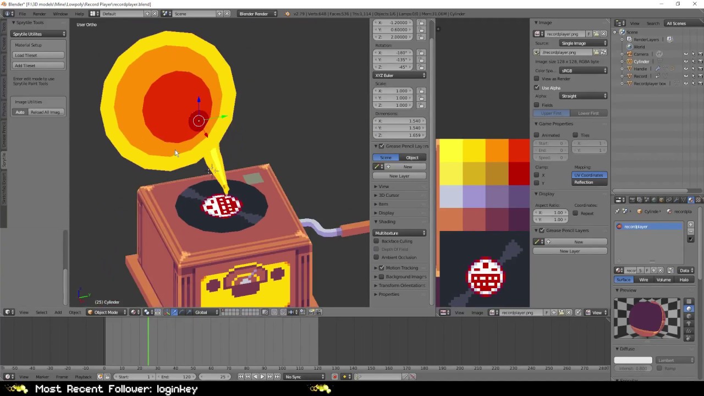Select the Handle object's mesh icon
704x396 pixels.
point(630,69)
